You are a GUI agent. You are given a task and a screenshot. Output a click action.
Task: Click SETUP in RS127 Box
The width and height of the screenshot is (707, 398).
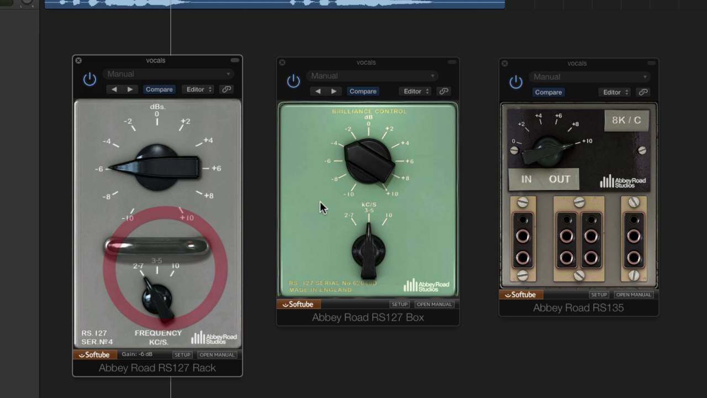pyautogui.click(x=399, y=305)
